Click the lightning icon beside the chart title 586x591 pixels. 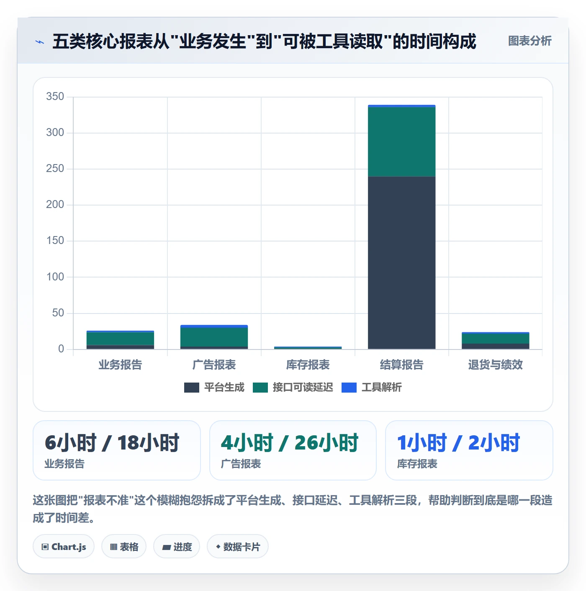(40, 42)
